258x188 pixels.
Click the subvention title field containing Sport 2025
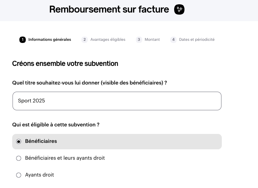point(117,101)
